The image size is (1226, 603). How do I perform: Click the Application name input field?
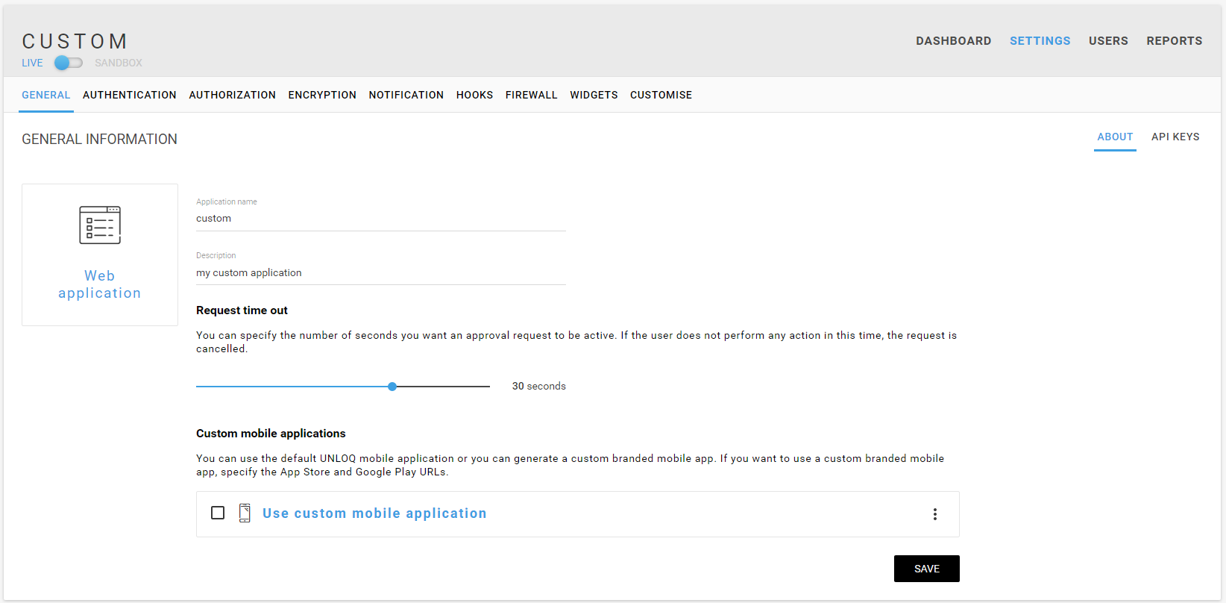[381, 219]
